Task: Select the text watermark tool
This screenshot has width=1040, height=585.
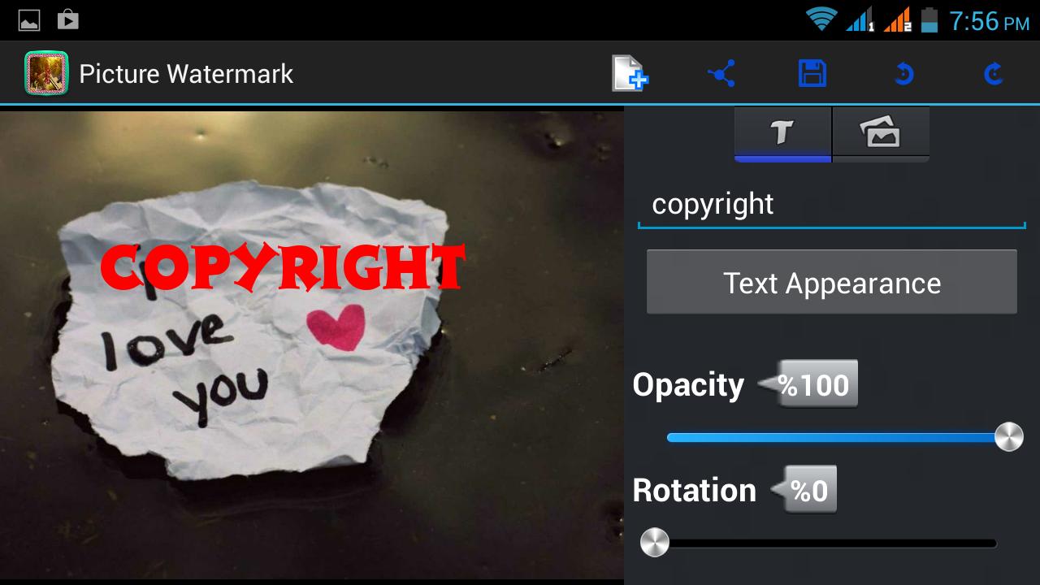Action: (x=782, y=132)
